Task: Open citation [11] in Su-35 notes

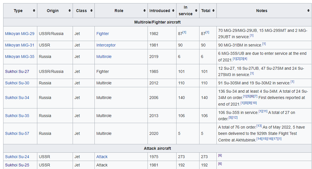Action: [265, 111]
